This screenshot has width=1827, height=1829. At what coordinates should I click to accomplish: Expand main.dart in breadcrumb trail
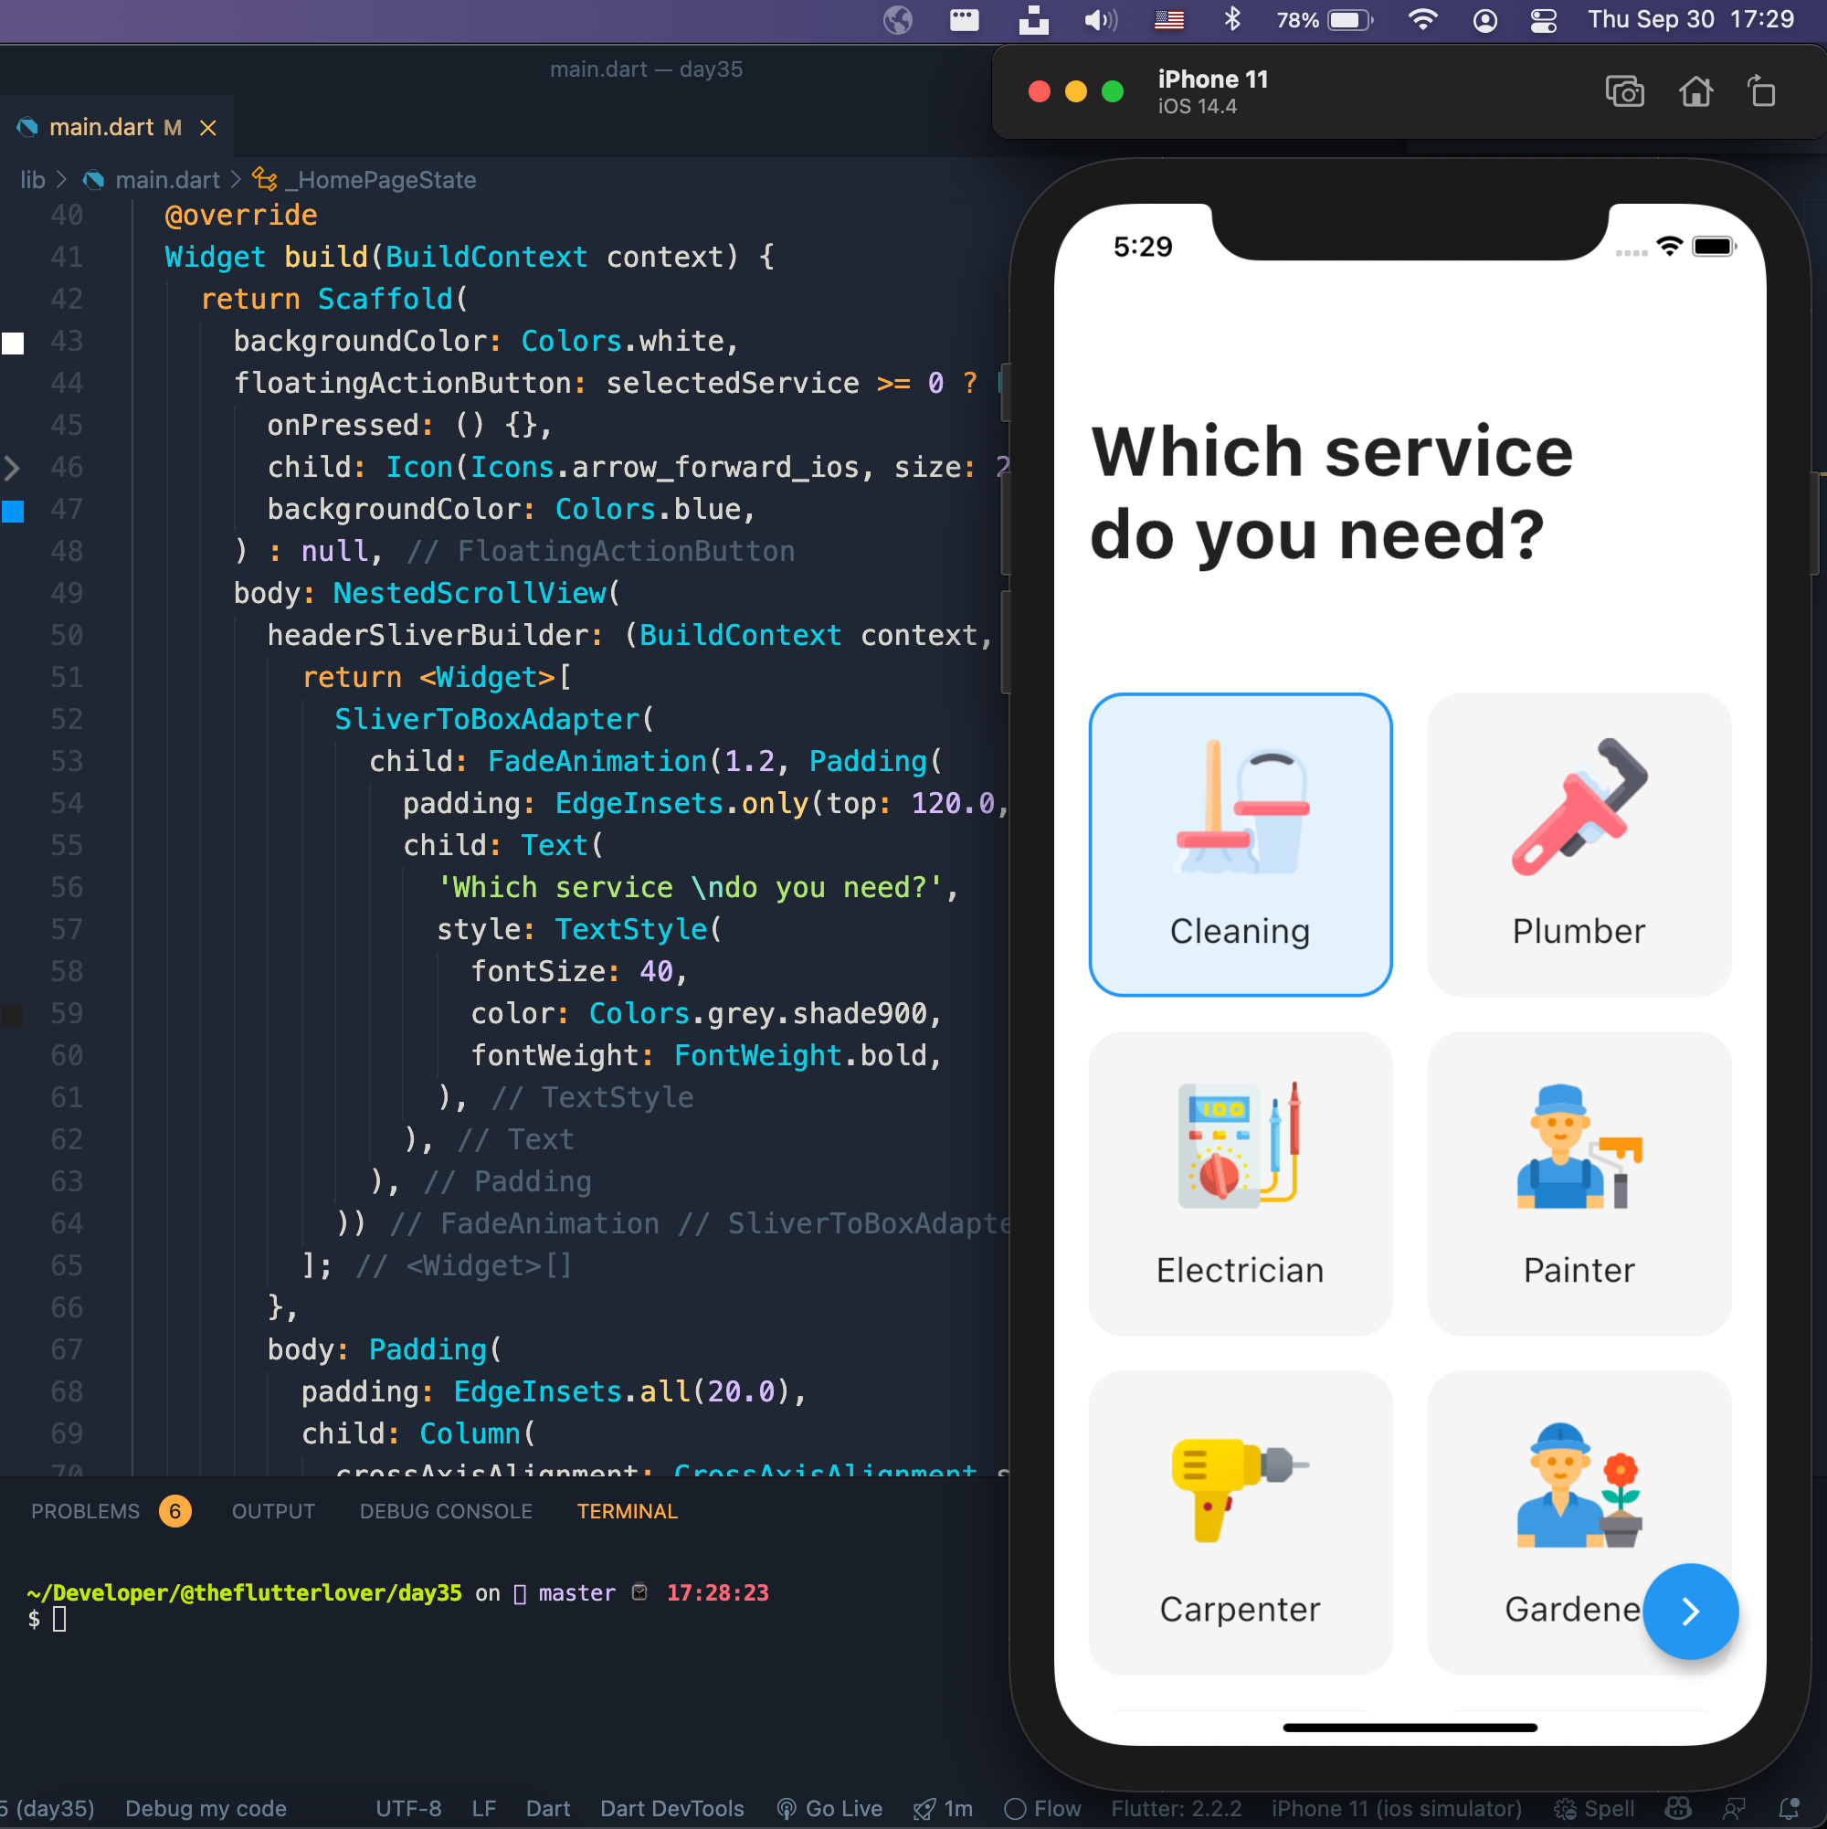click(165, 179)
